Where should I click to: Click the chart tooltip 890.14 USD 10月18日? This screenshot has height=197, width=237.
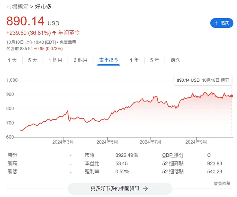203,80
